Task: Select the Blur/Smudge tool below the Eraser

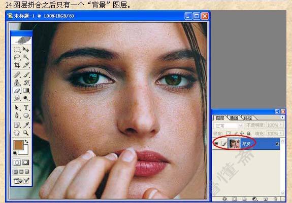Action: click(x=17, y=98)
